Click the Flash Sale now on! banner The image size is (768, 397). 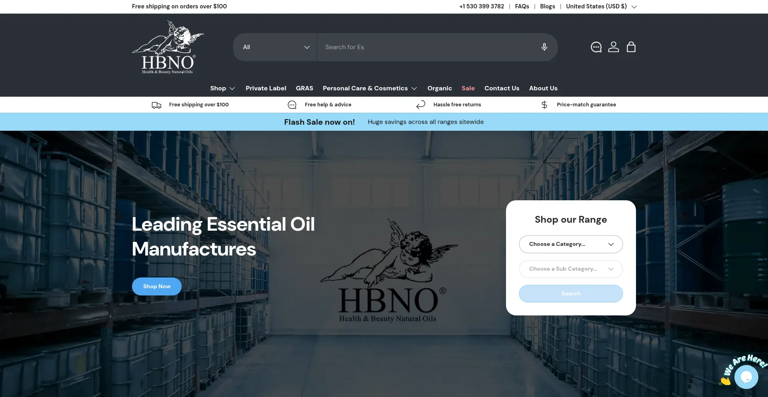tap(319, 122)
